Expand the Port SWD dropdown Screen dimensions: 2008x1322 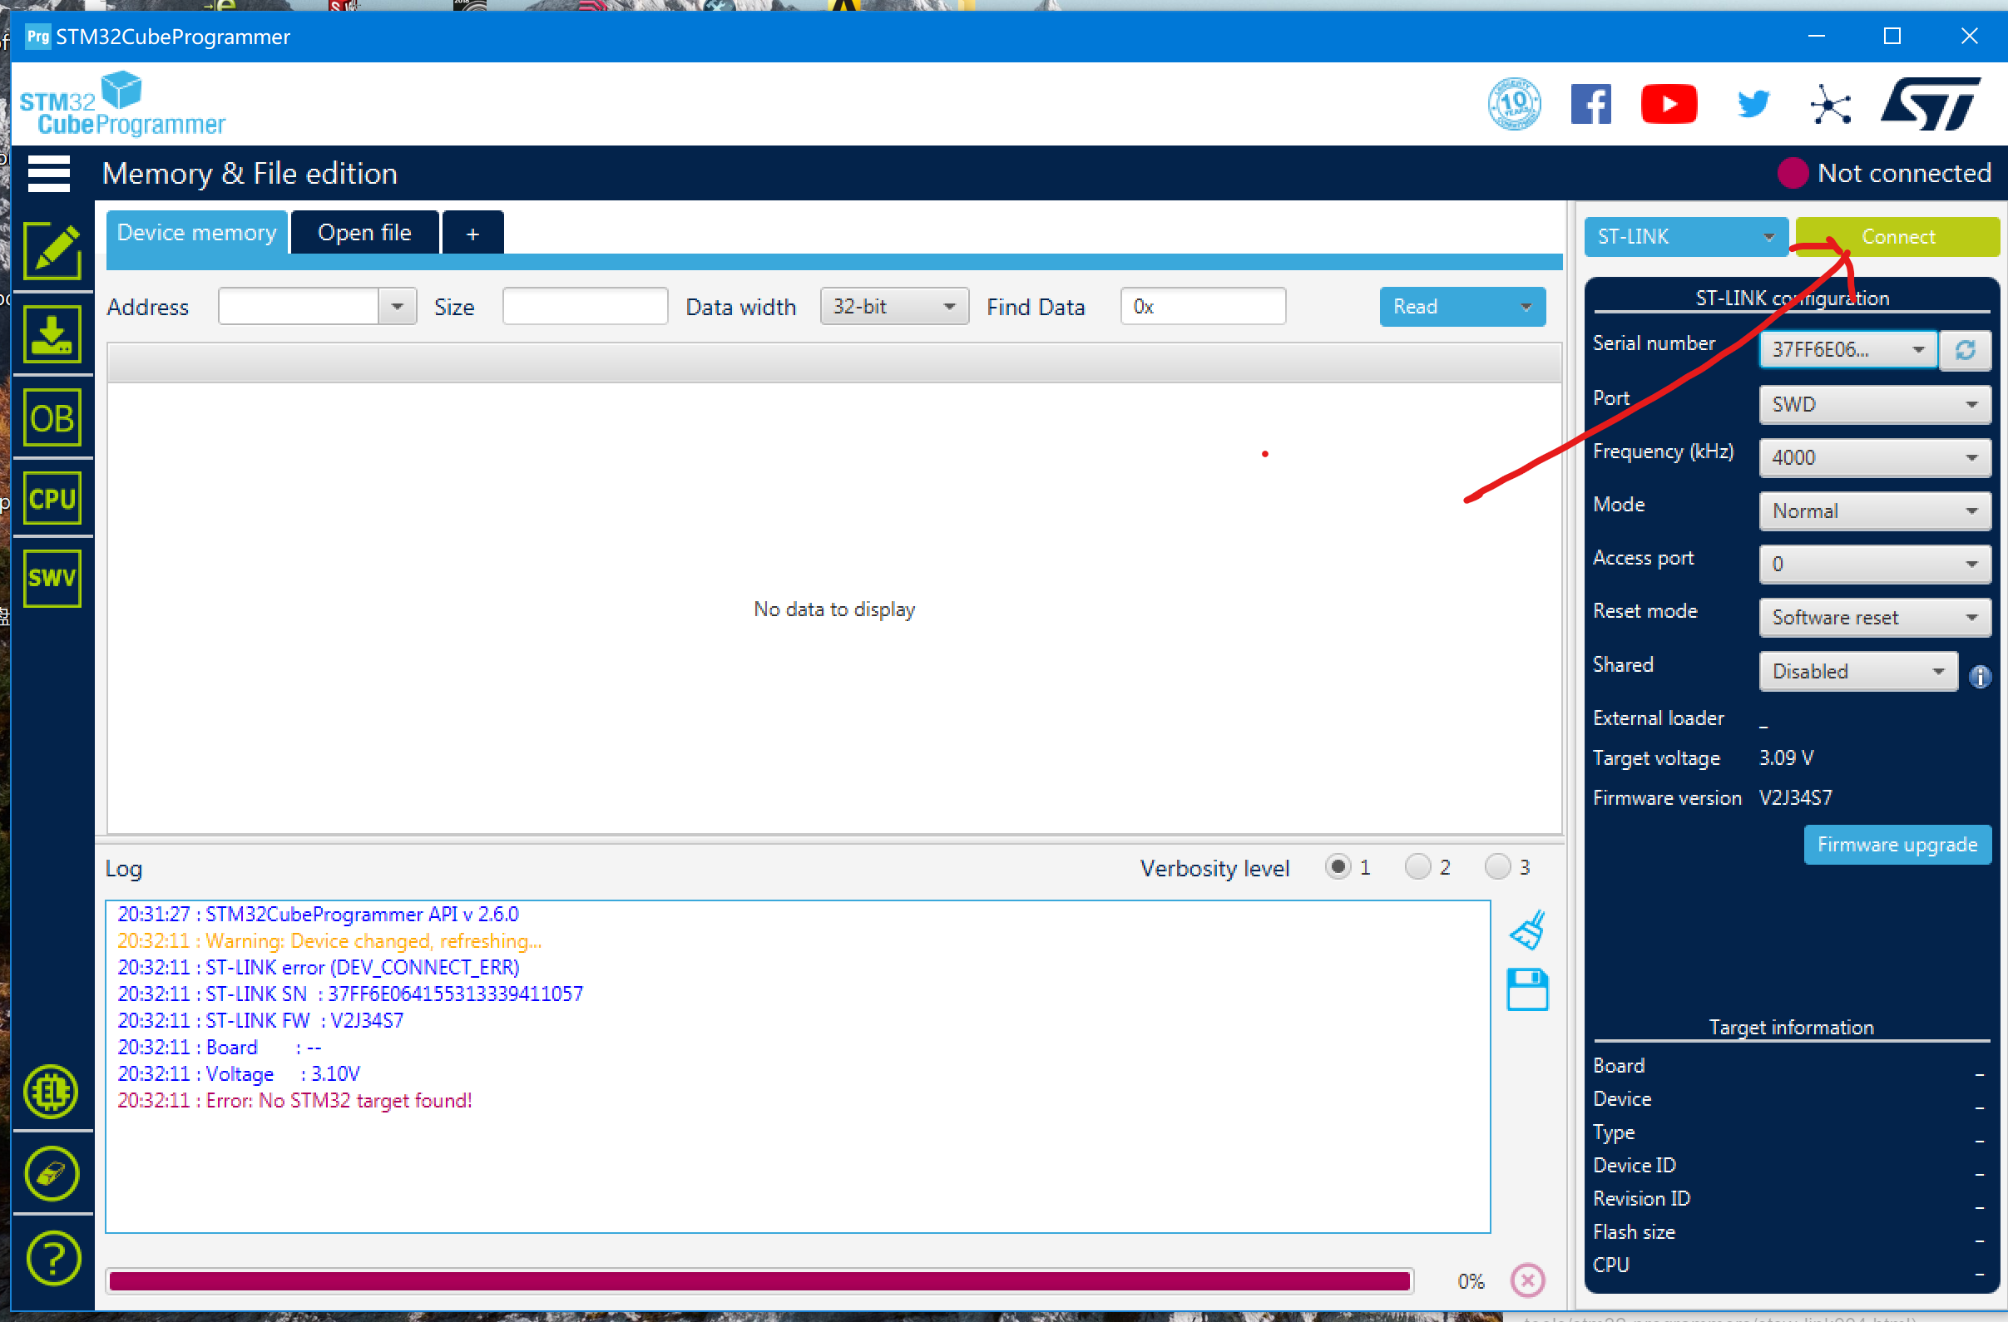1875,405
